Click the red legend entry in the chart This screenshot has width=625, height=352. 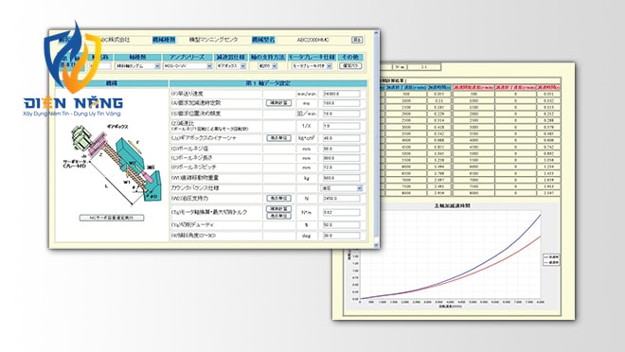pyautogui.click(x=552, y=263)
